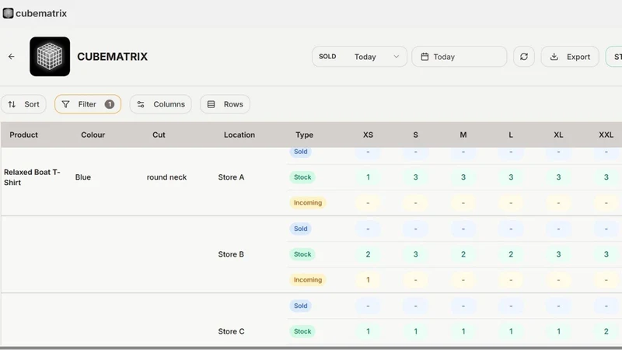Screen dimensions: 622x350
Task: Click the XL column header
Action: (x=558, y=135)
